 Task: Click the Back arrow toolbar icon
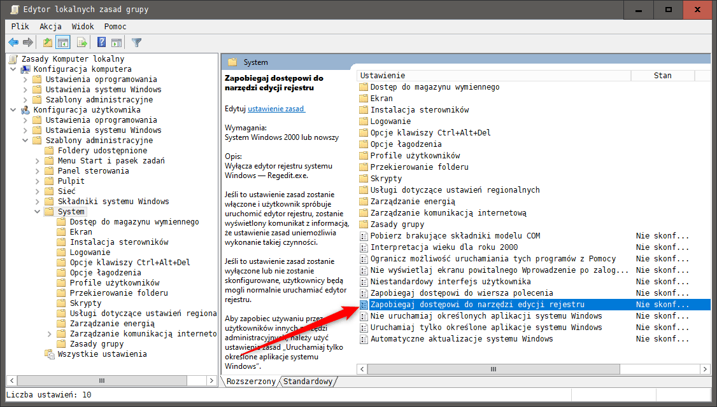[x=13, y=43]
